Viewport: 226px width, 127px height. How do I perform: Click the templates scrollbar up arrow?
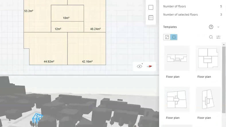tap(224, 45)
